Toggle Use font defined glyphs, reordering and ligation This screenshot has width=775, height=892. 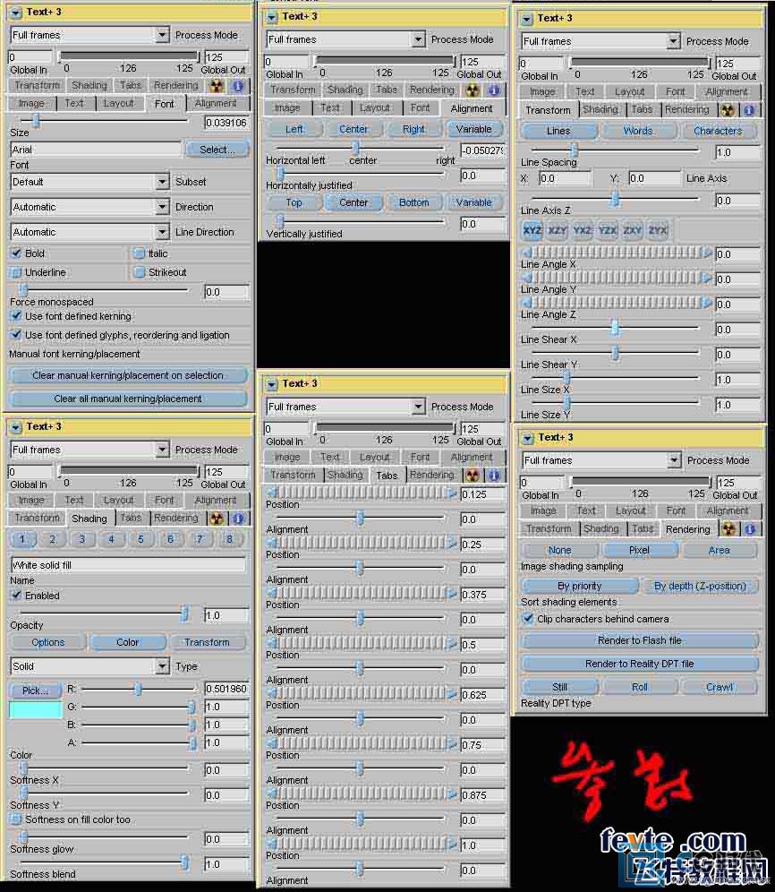[x=15, y=335]
